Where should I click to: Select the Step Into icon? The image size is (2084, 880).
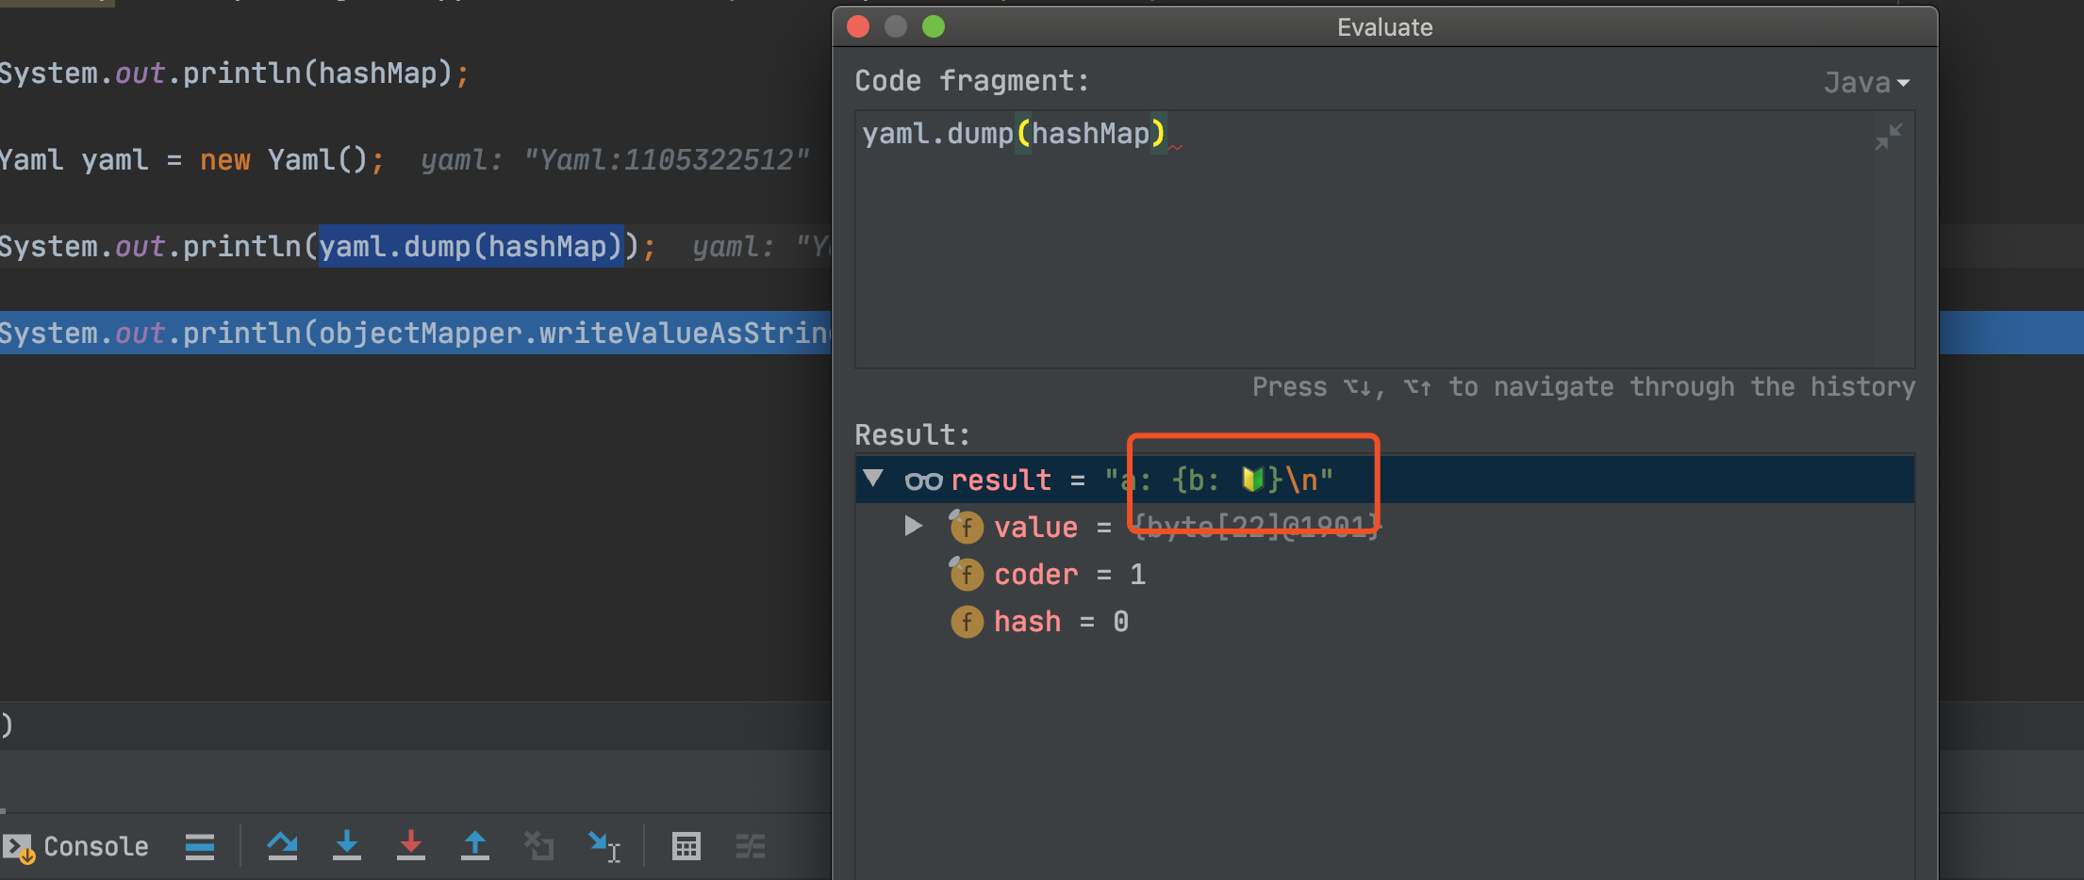[x=346, y=845]
